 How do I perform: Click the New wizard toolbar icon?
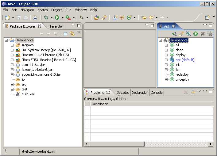pos(7,17)
